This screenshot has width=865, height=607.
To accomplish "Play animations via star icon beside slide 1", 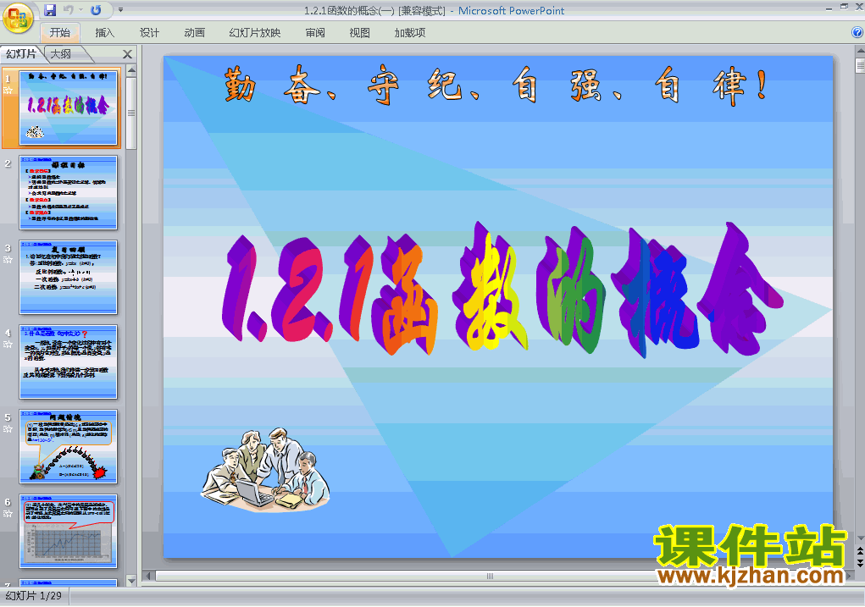I will point(8,91).
